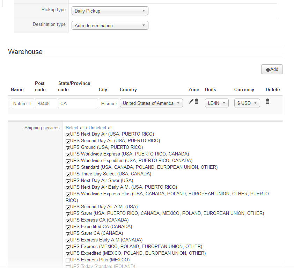Viewport: 294px width, 268px height.
Task: Click the warehouse Name input field
Action: pos(22,103)
